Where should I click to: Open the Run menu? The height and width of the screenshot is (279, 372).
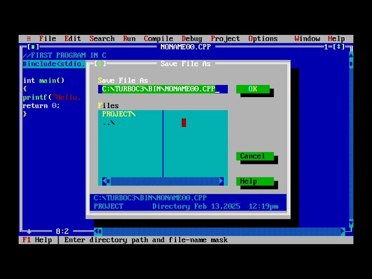[x=129, y=39]
